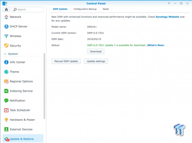Collapse the System section
Image resolution: width=192 pixels, height=143 pixels.
point(5,54)
